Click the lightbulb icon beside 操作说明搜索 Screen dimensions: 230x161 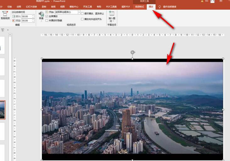click(159, 7)
